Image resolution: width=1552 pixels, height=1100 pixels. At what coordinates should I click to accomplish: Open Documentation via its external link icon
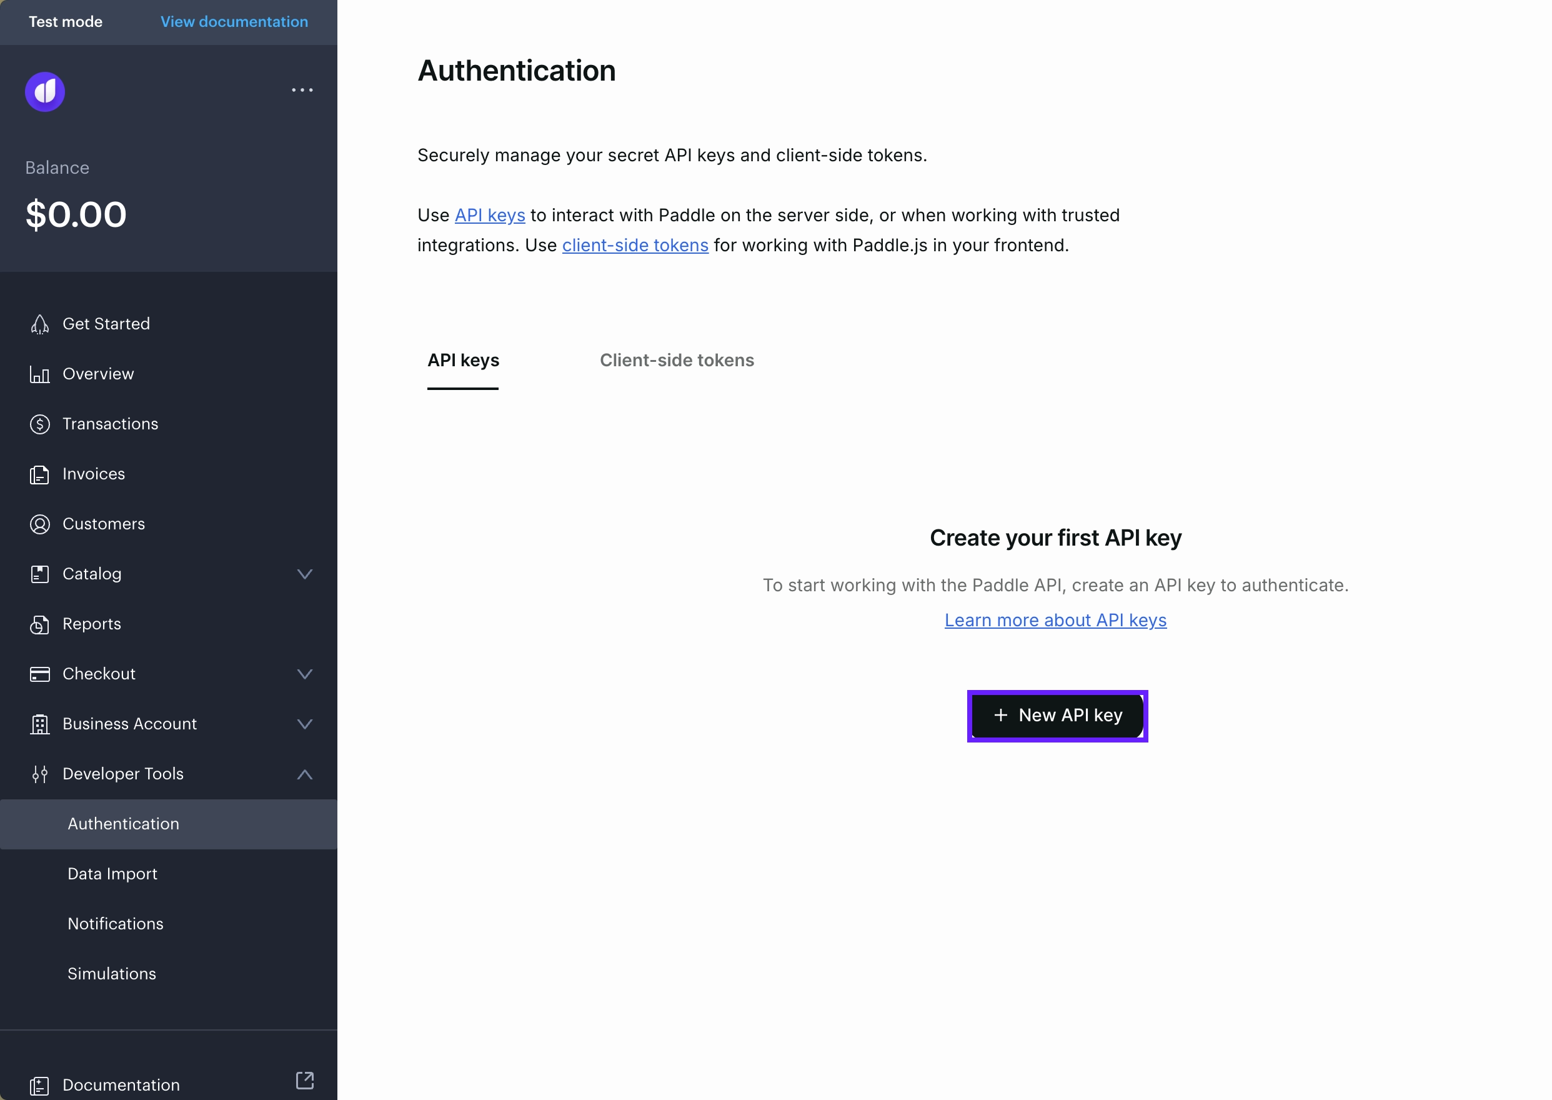pos(305,1081)
